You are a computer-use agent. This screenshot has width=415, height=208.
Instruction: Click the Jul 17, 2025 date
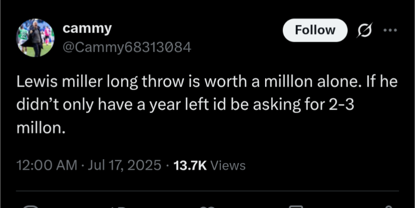pyautogui.click(x=124, y=165)
